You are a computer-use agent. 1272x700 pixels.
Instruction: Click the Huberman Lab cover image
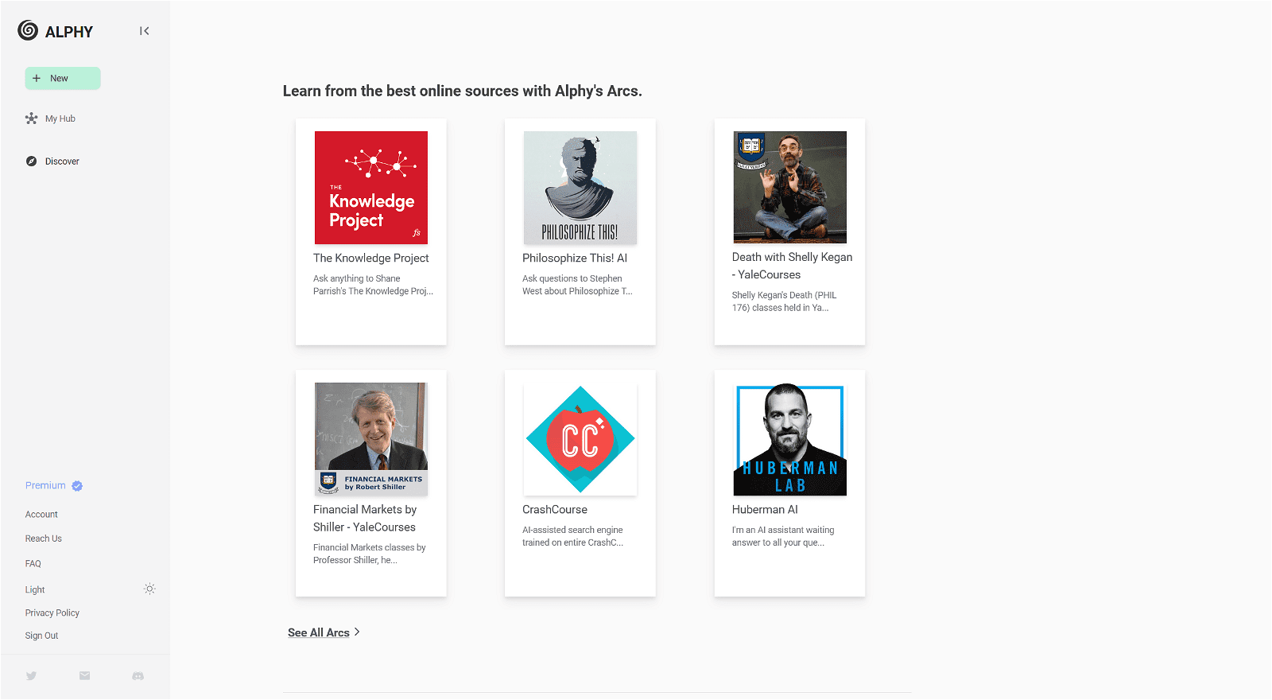click(789, 439)
